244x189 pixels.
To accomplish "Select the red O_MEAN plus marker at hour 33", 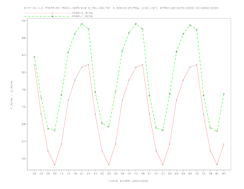I will [x=109, y=165].
